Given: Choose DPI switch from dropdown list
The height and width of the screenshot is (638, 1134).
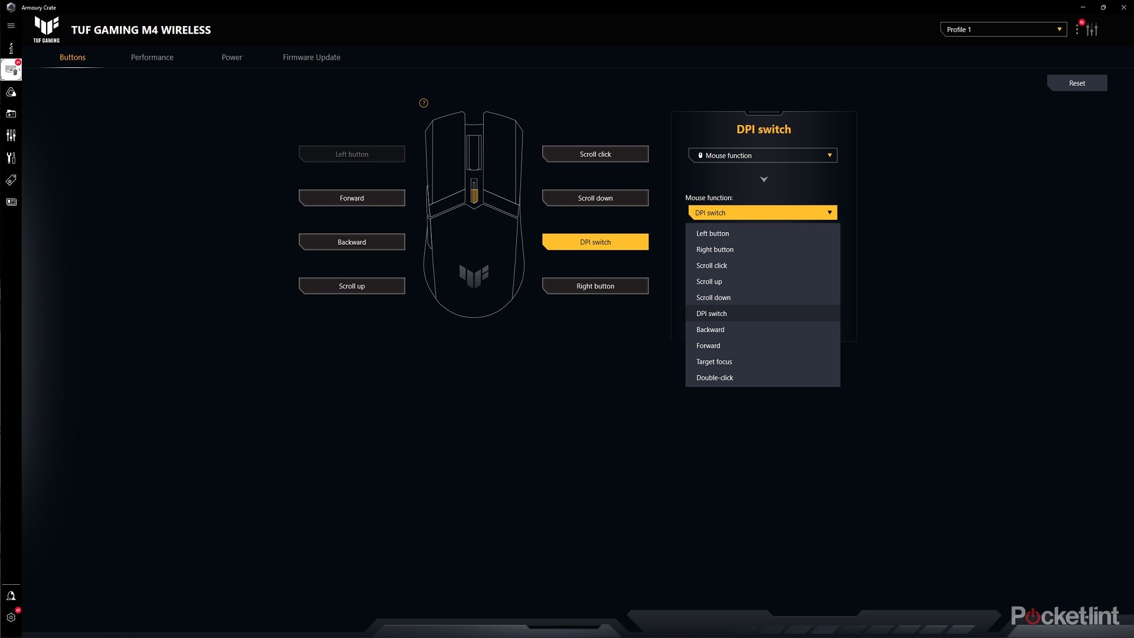Looking at the screenshot, I should pyautogui.click(x=762, y=313).
